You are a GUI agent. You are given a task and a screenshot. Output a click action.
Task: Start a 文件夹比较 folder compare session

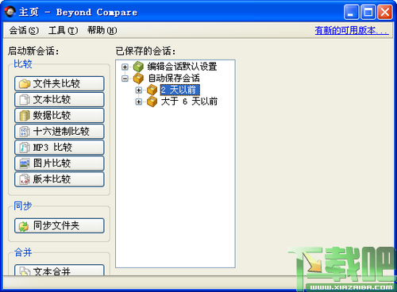pos(60,83)
